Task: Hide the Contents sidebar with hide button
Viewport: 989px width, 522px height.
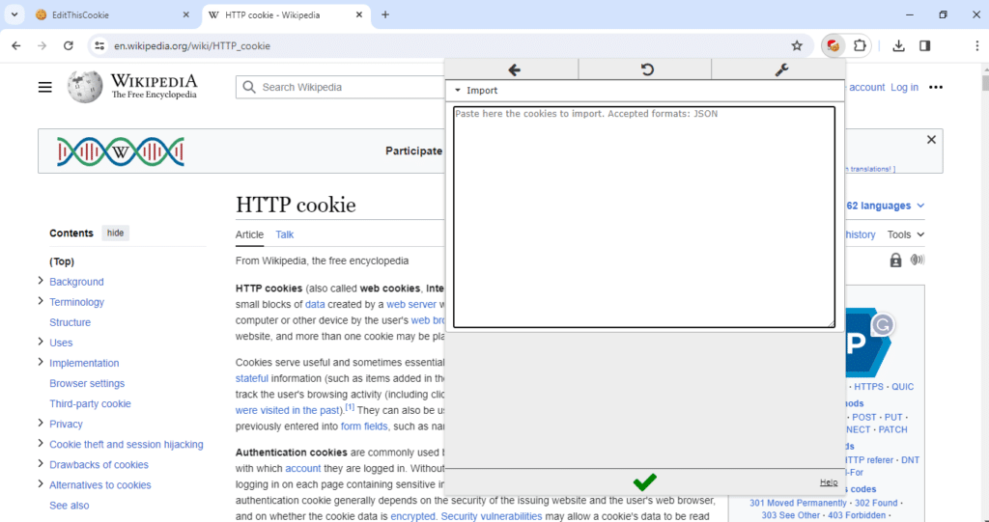Action: coord(116,234)
